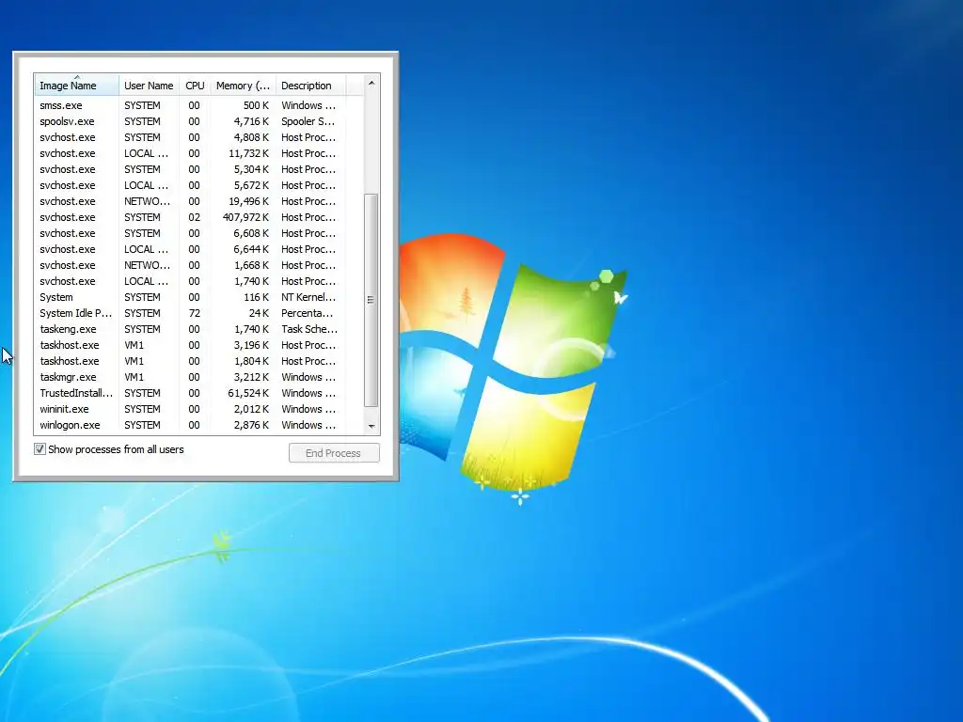Click the Task Sche... description cell
The width and height of the screenshot is (963, 722).
308,329
